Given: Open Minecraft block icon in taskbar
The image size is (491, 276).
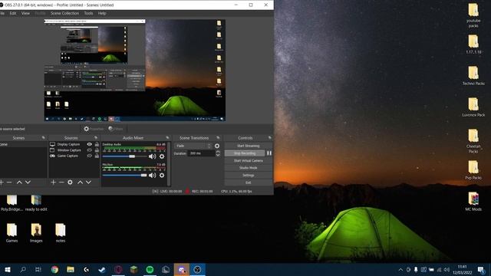Looking at the screenshot, I should click(x=133, y=269).
